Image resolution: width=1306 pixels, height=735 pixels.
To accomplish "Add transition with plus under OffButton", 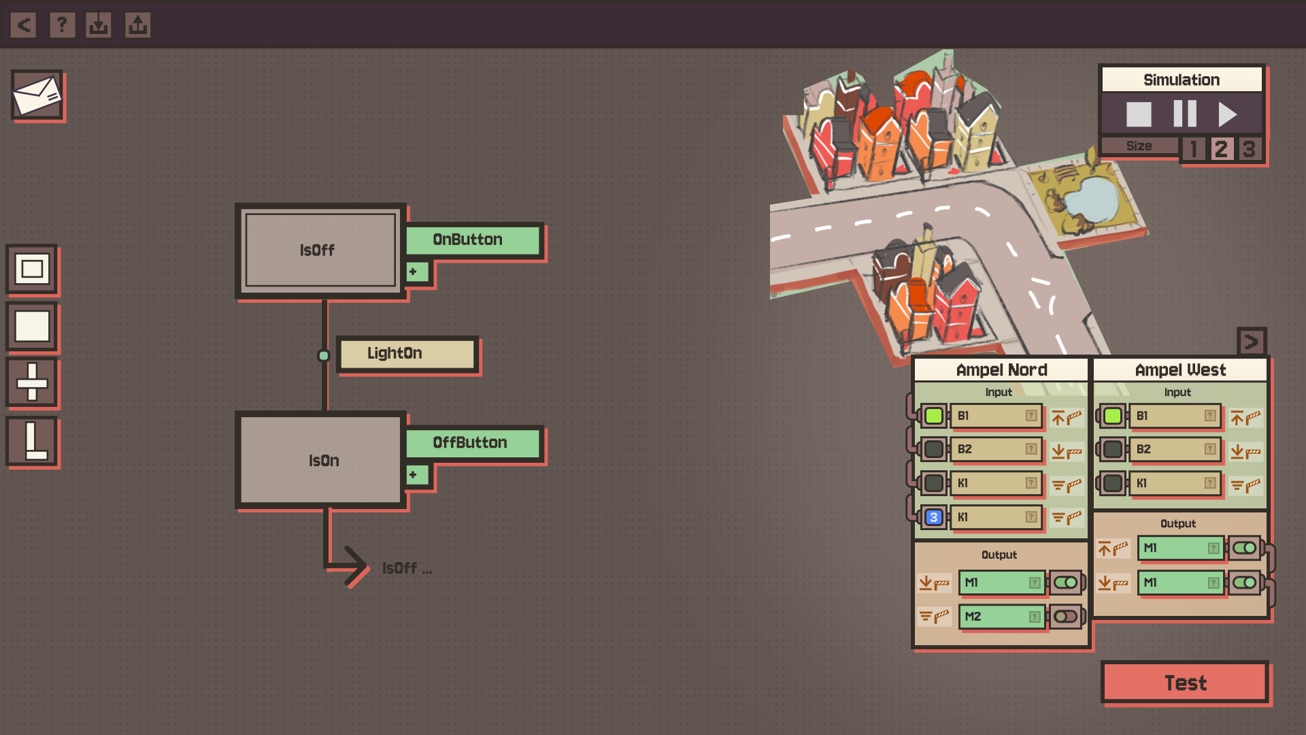I will (x=416, y=474).
